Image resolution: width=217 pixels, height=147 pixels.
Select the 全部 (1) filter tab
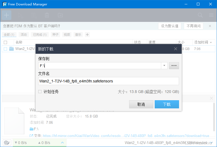tap(9, 35)
